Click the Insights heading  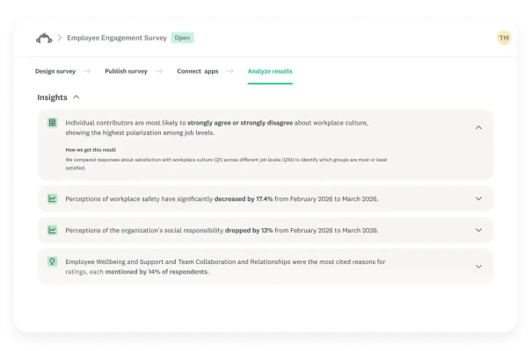click(x=52, y=97)
